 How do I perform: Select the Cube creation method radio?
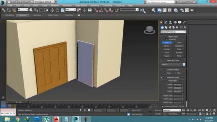coord(165,73)
